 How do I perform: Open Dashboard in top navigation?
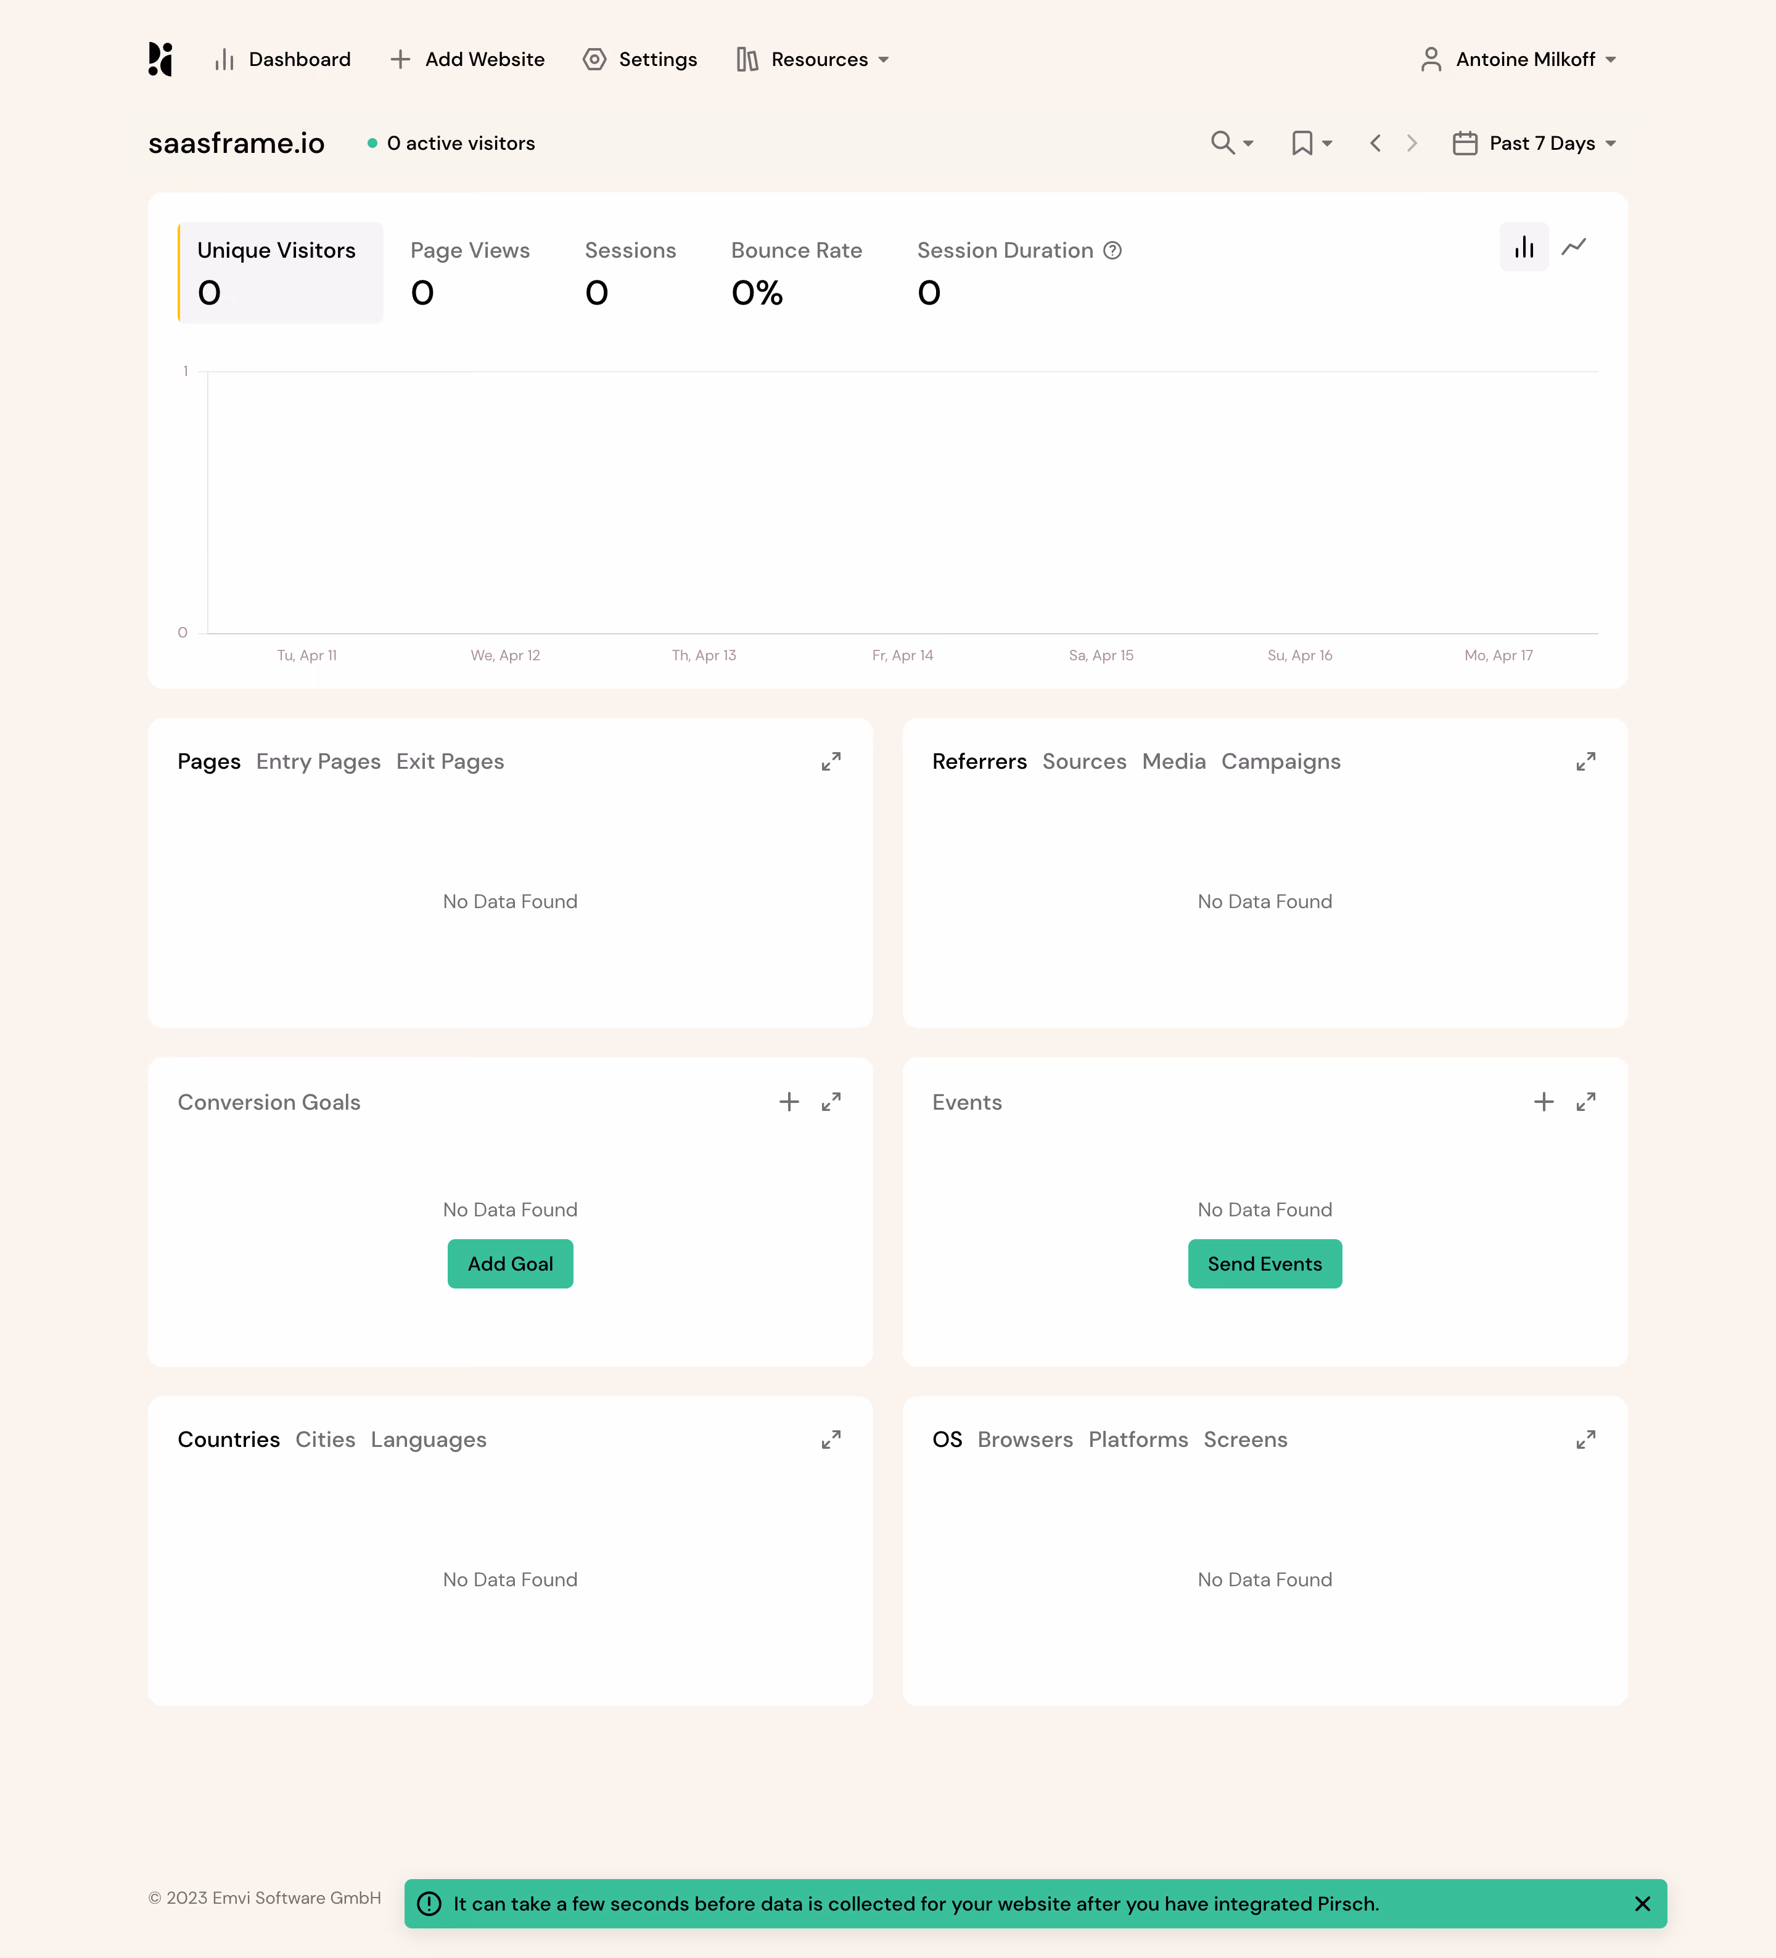(282, 59)
